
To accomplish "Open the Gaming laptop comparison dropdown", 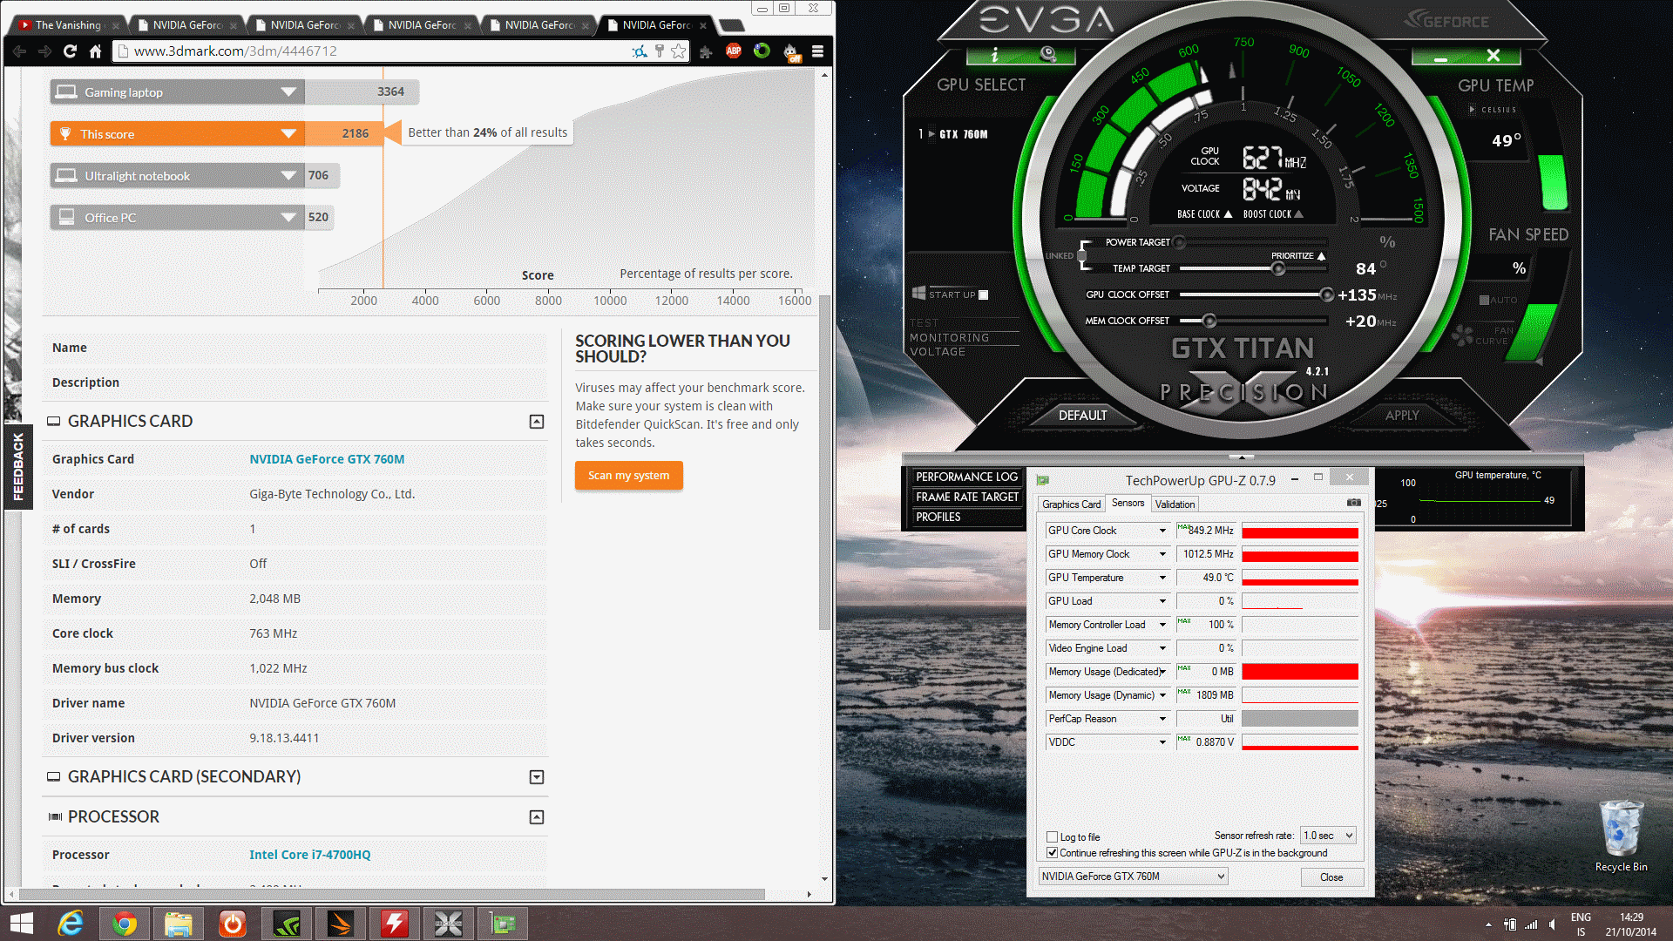I will pos(288,92).
